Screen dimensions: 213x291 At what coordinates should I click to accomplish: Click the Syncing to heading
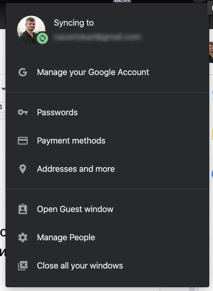[74, 23]
